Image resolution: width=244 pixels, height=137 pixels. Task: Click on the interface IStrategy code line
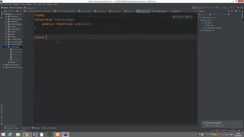tap(54, 19)
